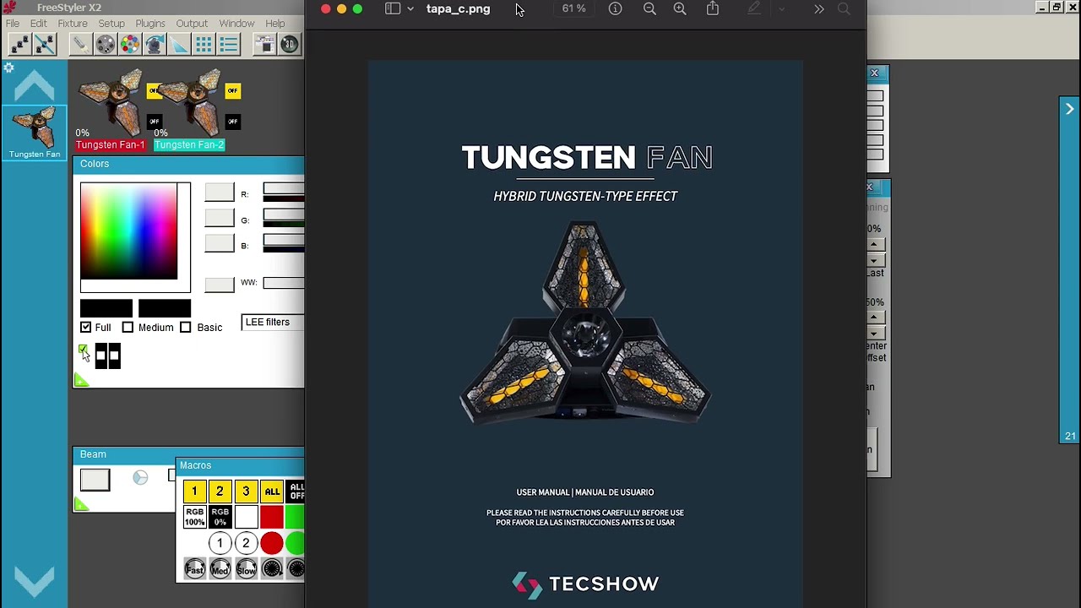
Task: Click Tungsten Fan-1 fixture icon
Action: pyautogui.click(x=111, y=101)
